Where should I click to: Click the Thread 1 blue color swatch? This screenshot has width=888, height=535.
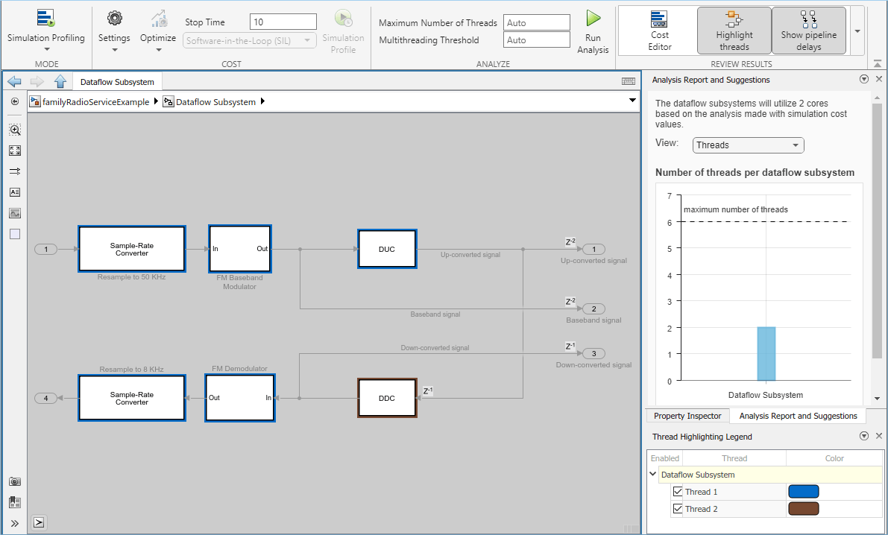[x=804, y=491]
